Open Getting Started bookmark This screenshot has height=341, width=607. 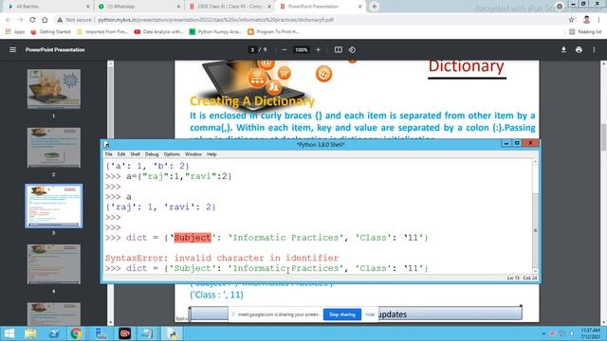50,31
